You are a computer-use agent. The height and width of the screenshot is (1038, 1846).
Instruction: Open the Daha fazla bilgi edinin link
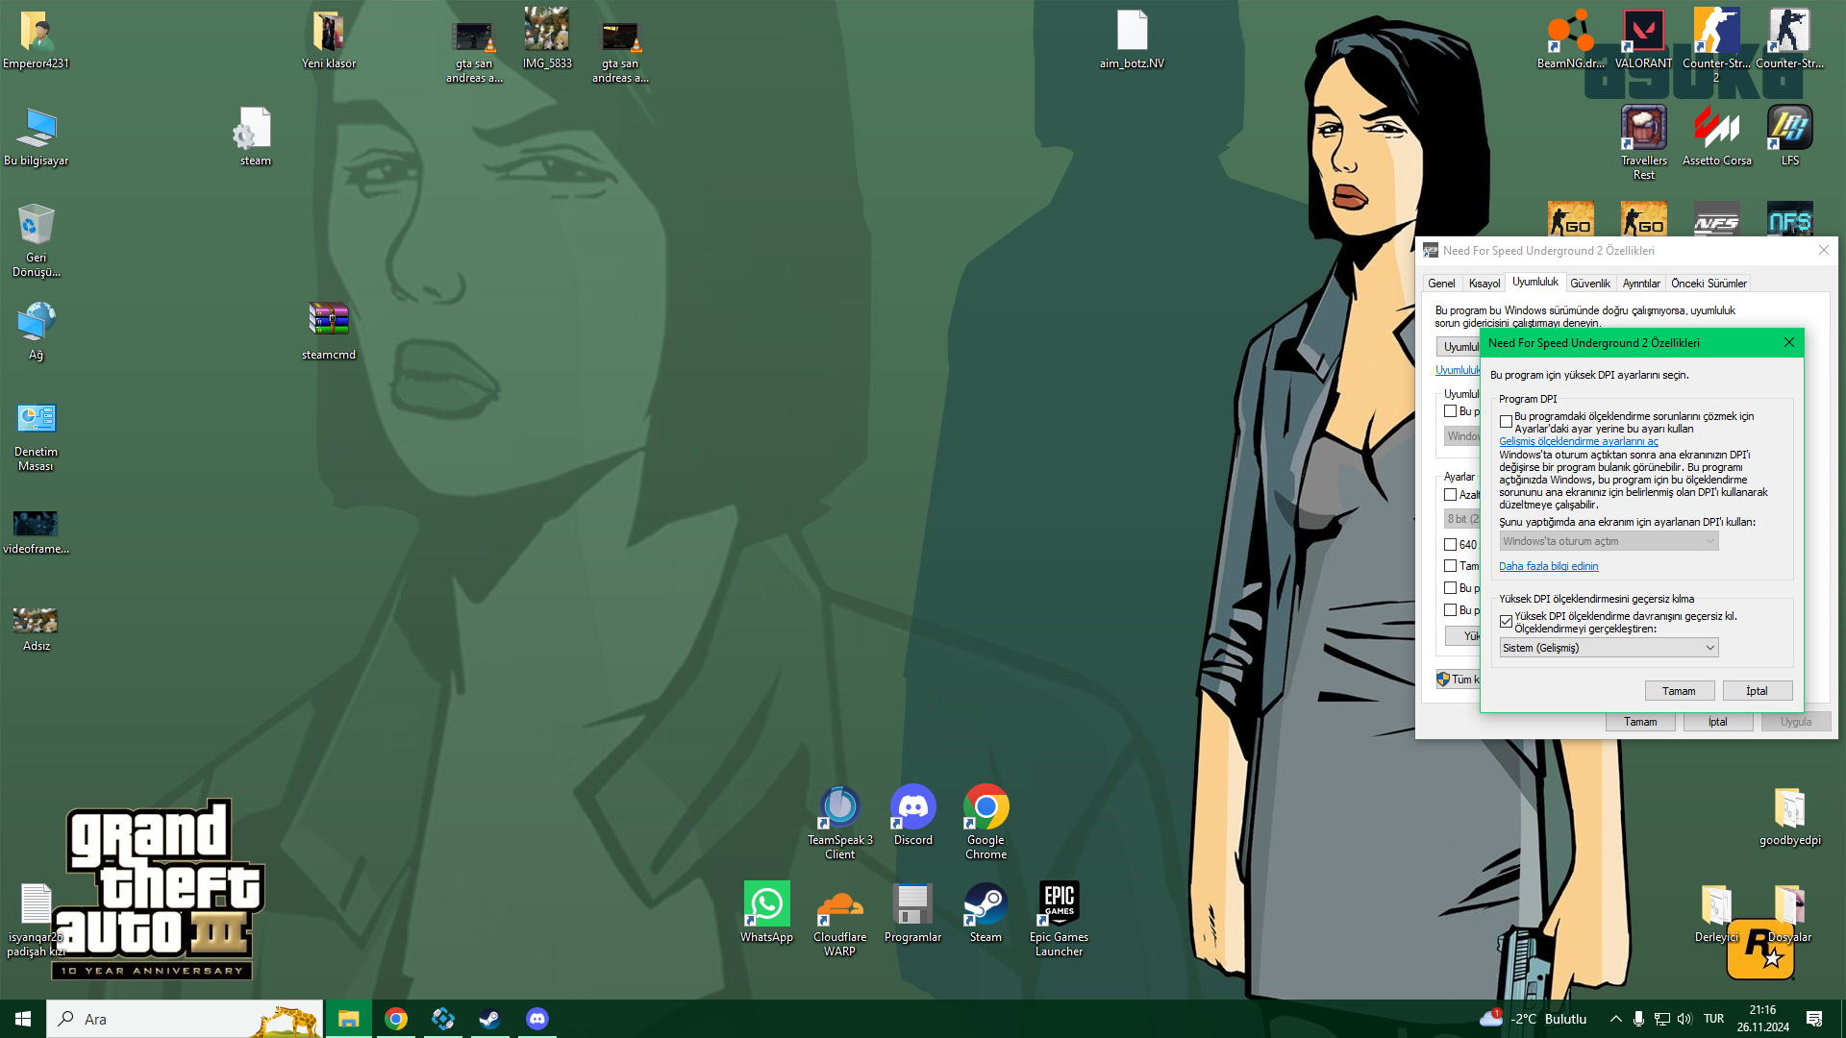(1548, 566)
